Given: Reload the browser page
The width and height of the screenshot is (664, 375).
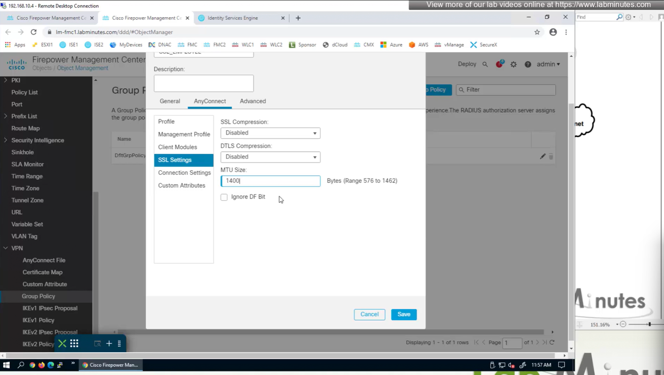Looking at the screenshot, I should (x=34, y=32).
